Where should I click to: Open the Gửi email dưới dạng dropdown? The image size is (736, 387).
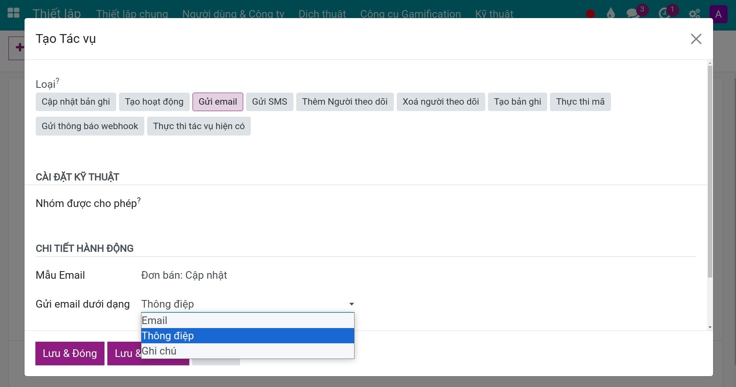pyautogui.click(x=248, y=304)
